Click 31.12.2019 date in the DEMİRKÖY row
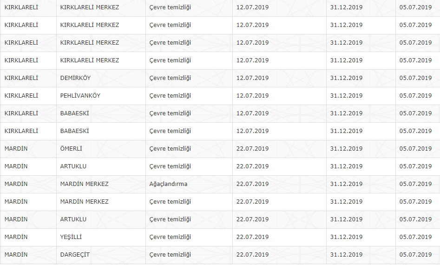This screenshot has width=440, height=265. click(346, 78)
